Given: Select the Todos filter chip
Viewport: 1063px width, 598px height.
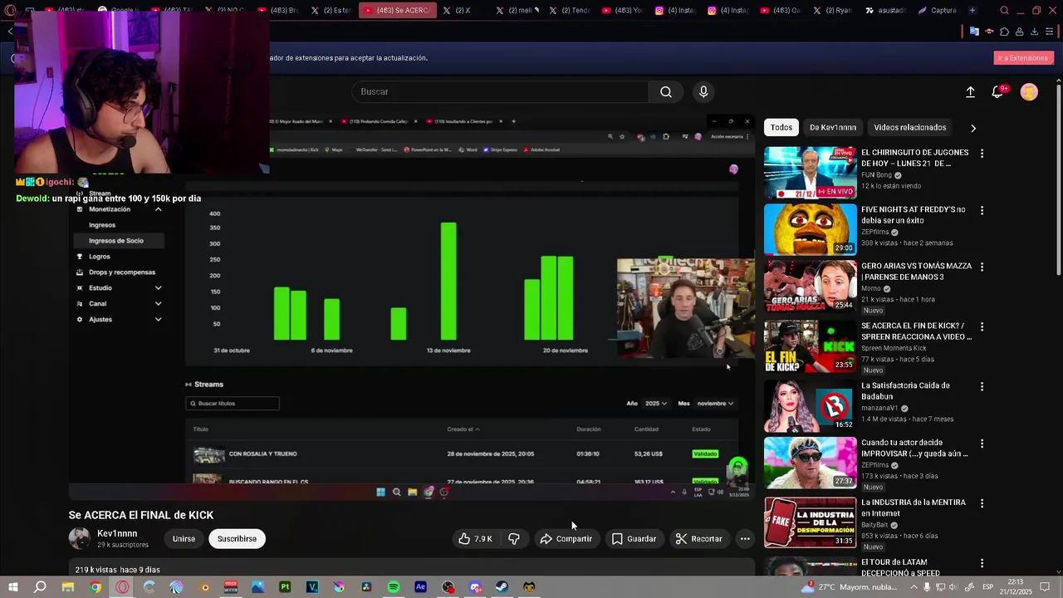Looking at the screenshot, I should pyautogui.click(x=781, y=128).
